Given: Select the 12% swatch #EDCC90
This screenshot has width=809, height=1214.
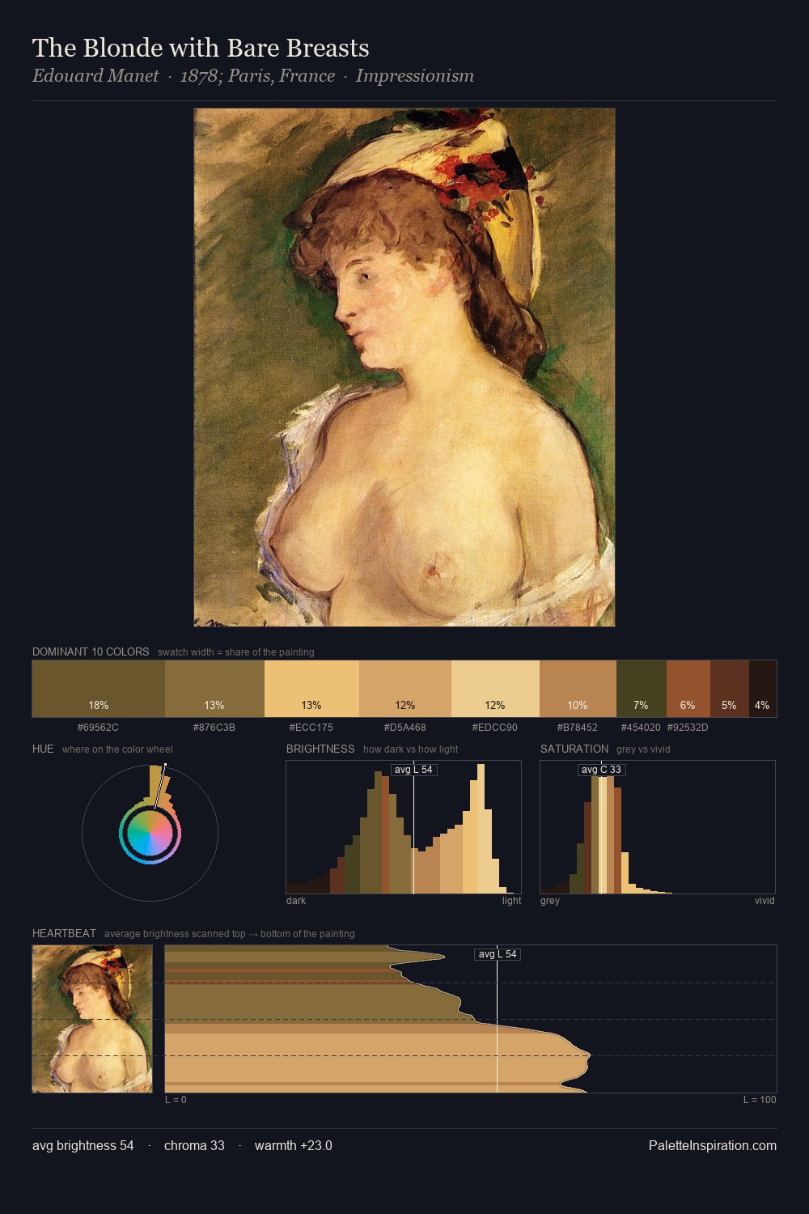Looking at the screenshot, I should [x=495, y=689].
